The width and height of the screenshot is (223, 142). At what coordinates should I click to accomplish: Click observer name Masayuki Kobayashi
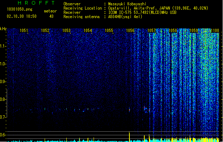coord(127,4)
